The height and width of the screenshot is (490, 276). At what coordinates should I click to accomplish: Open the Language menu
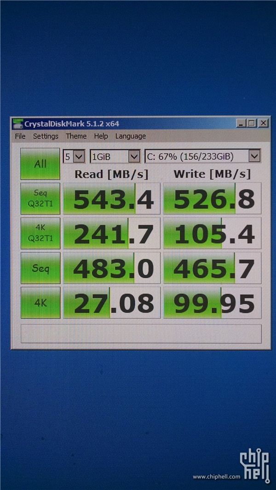coord(130,136)
